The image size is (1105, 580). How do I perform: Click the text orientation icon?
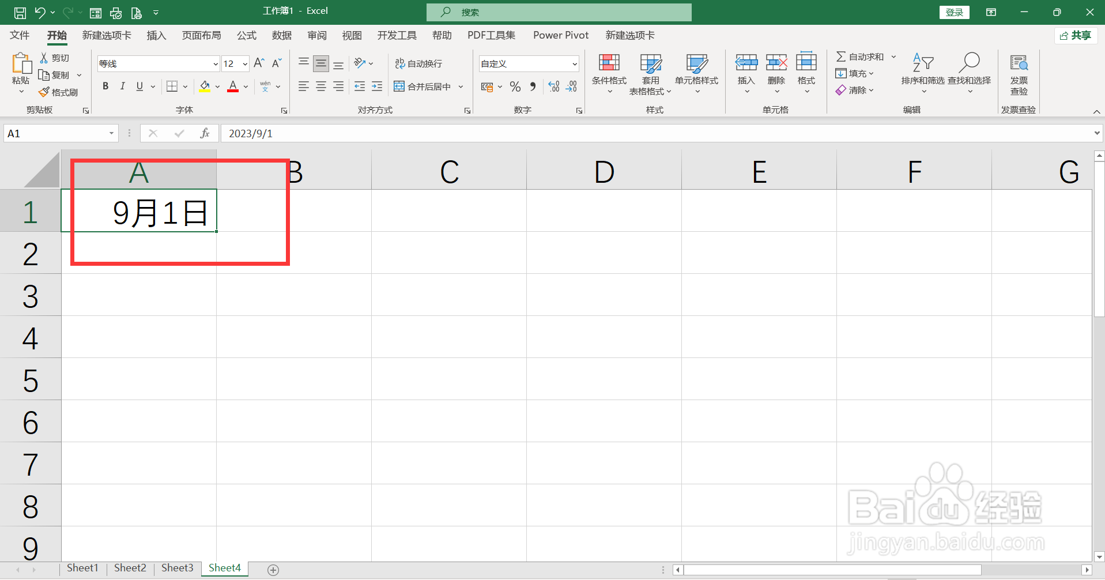click(360, 63)
